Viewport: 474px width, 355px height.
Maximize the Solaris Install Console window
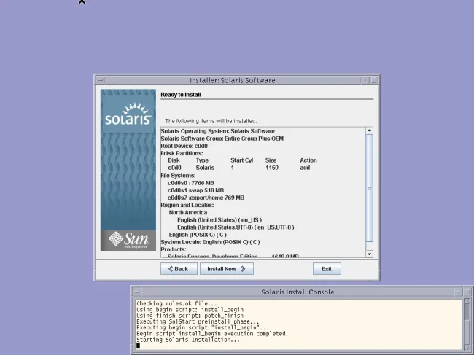(x=467, y=292)
